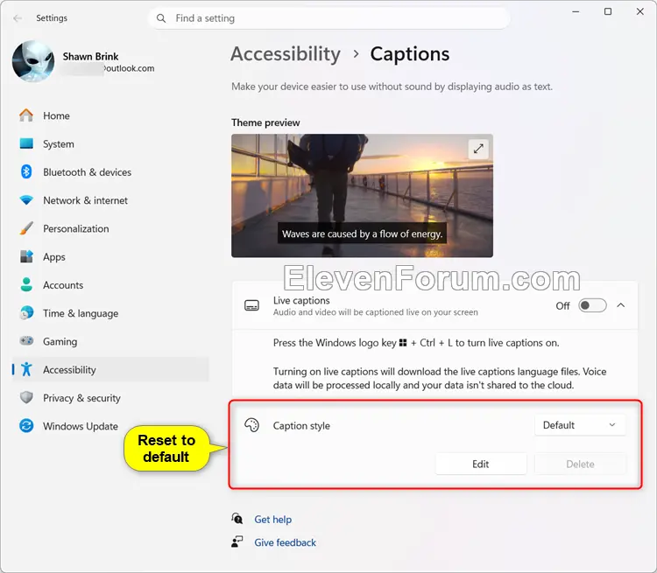The image size is (657, 573).
Task: Open System settings page
Action: (x=110, y=144)
